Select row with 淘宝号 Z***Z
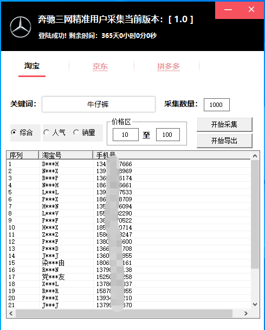 click(x=128, y=234)
